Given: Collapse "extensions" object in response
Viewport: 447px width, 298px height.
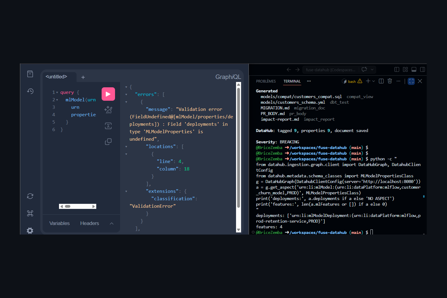Looking at the screenshot, I should 126,191.
